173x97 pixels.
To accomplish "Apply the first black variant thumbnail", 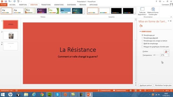I will click(x=116, y=11).
